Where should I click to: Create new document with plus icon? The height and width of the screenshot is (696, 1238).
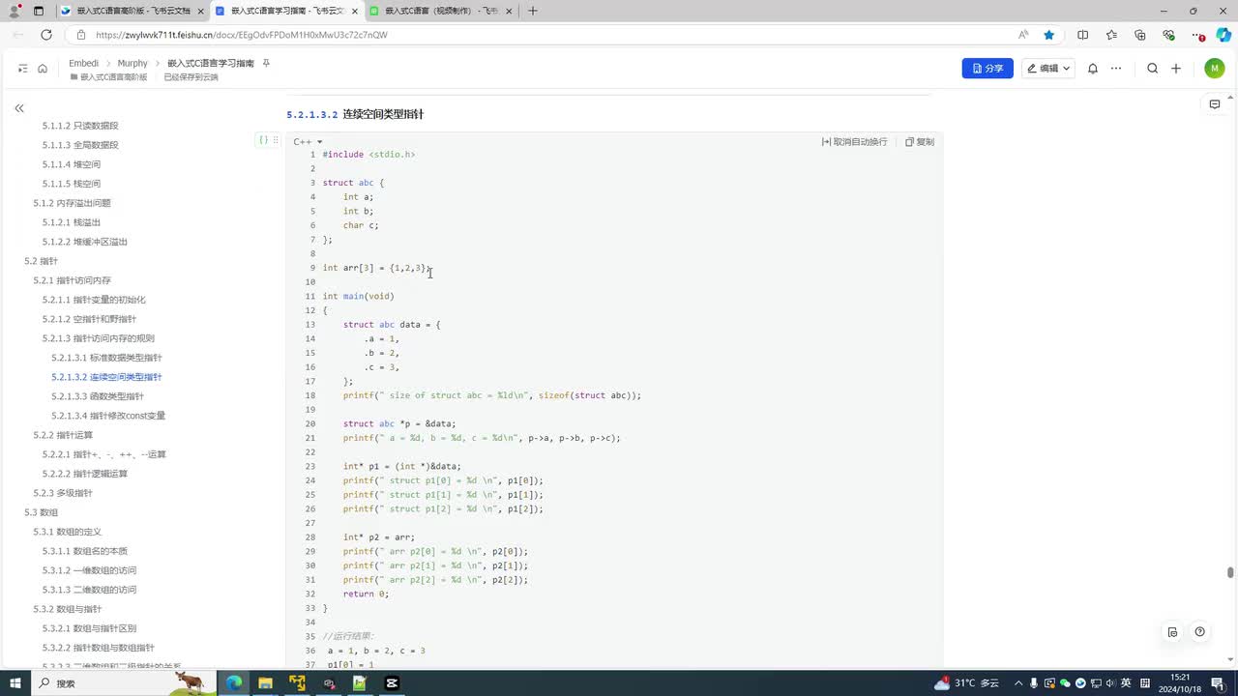(x=1176, y=69)
